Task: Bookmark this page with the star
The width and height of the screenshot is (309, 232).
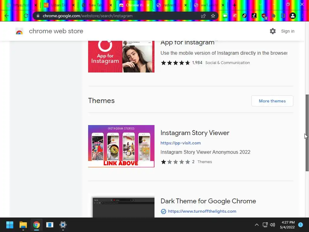Action: point(213,16)
